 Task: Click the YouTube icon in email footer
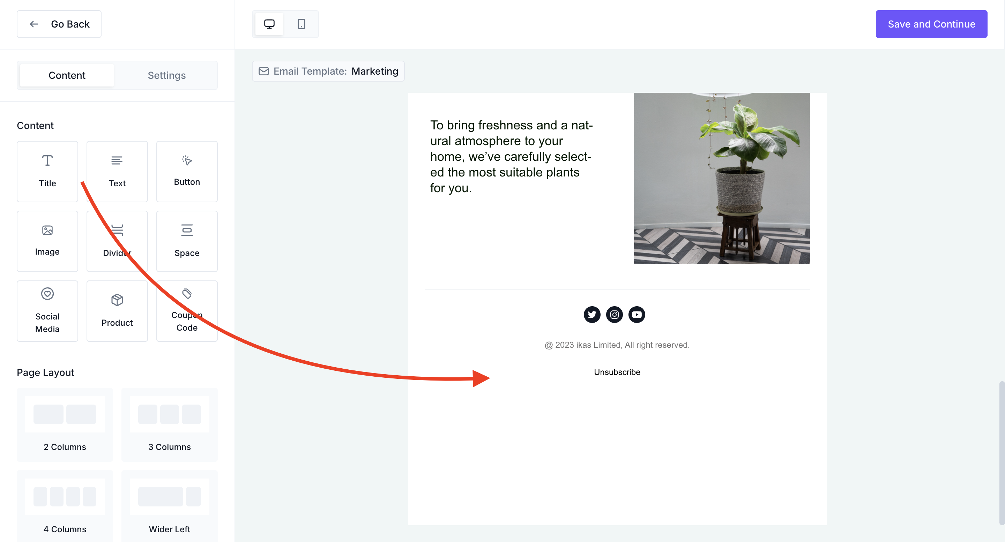(637, 314)
